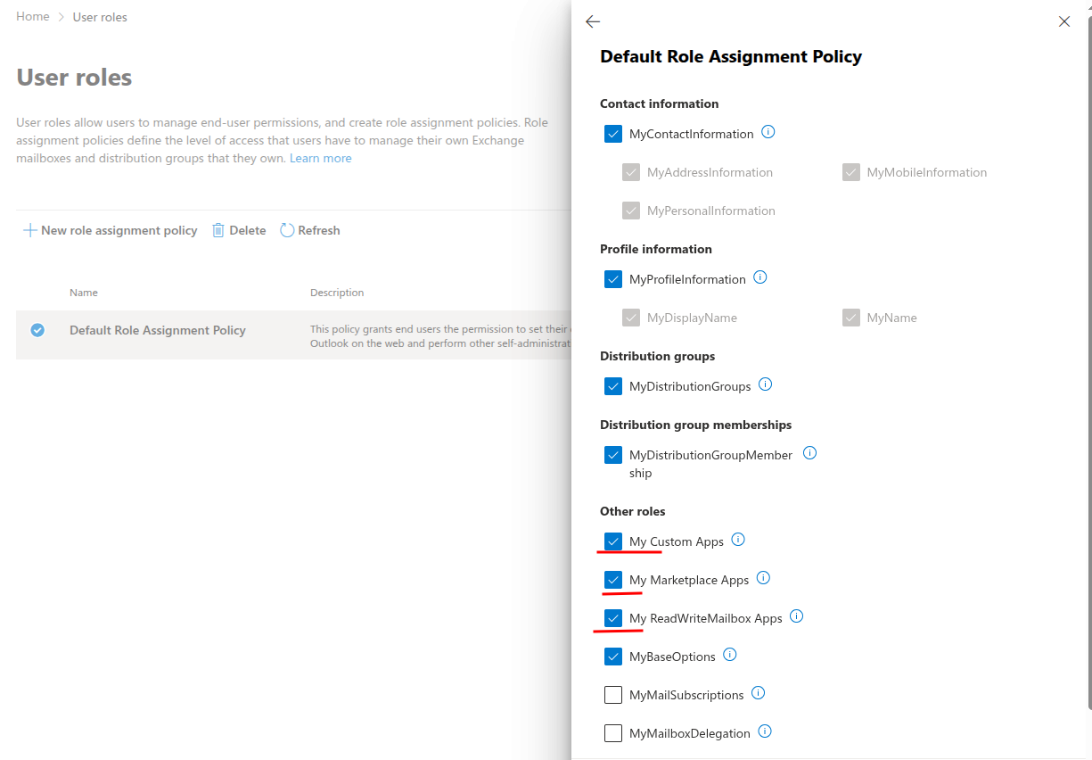Refresh the user roles list

(310, 230)
